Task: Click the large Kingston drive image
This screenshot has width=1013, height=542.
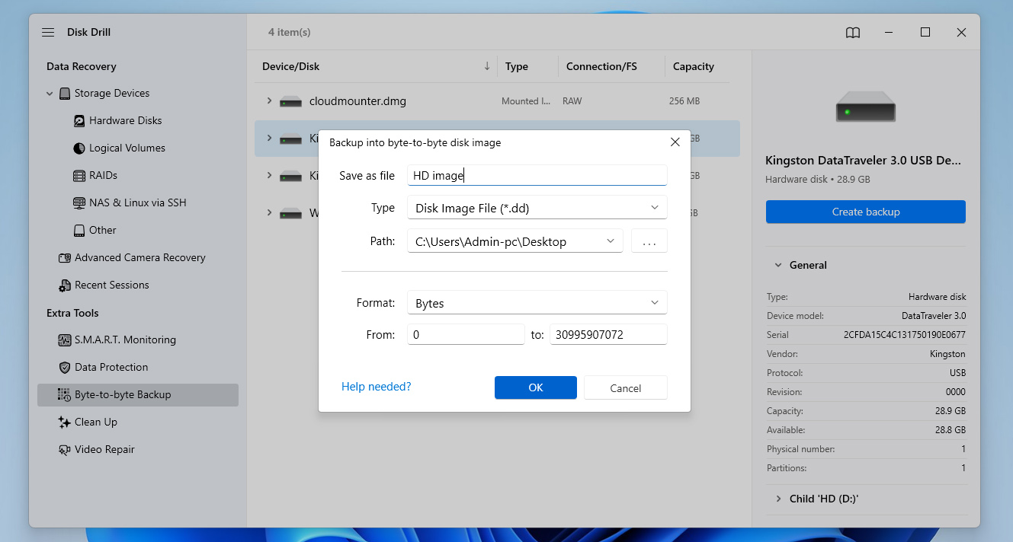Action: pos(866,107)
